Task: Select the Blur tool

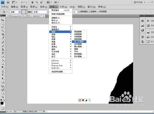Action: click(3, 64)
